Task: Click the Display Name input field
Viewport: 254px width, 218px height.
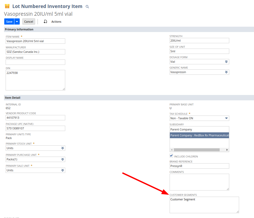Action: (35, 62)
